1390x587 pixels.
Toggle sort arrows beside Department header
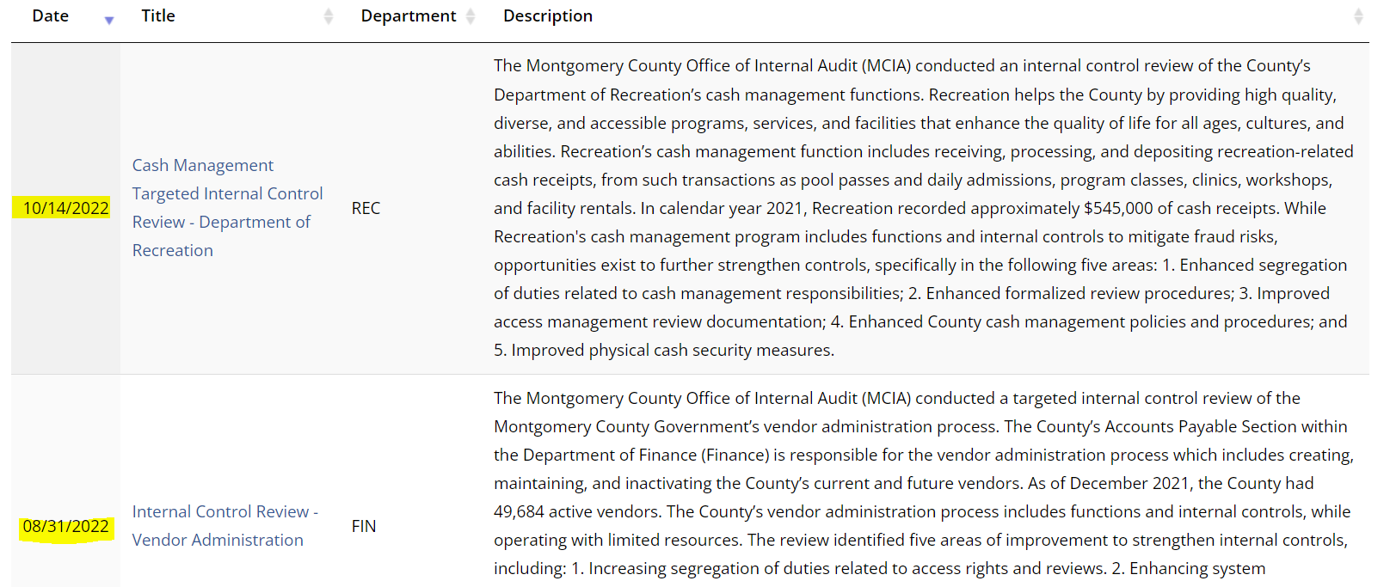click(471, 16)
